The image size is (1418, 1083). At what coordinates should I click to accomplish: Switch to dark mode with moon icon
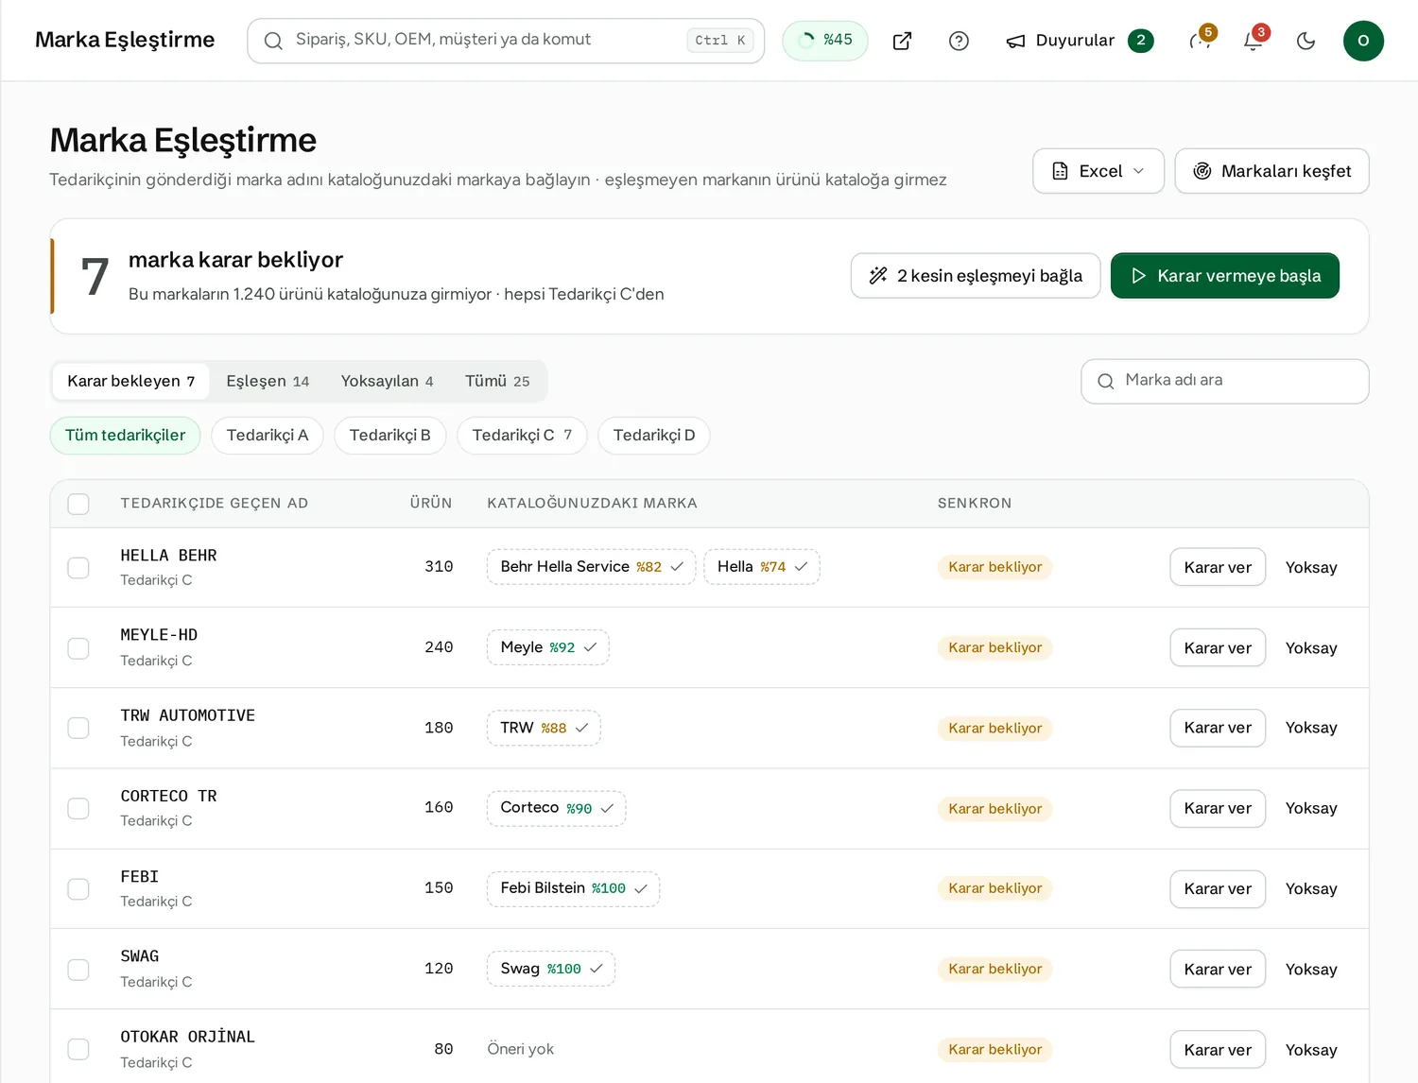coord(1306,41)
